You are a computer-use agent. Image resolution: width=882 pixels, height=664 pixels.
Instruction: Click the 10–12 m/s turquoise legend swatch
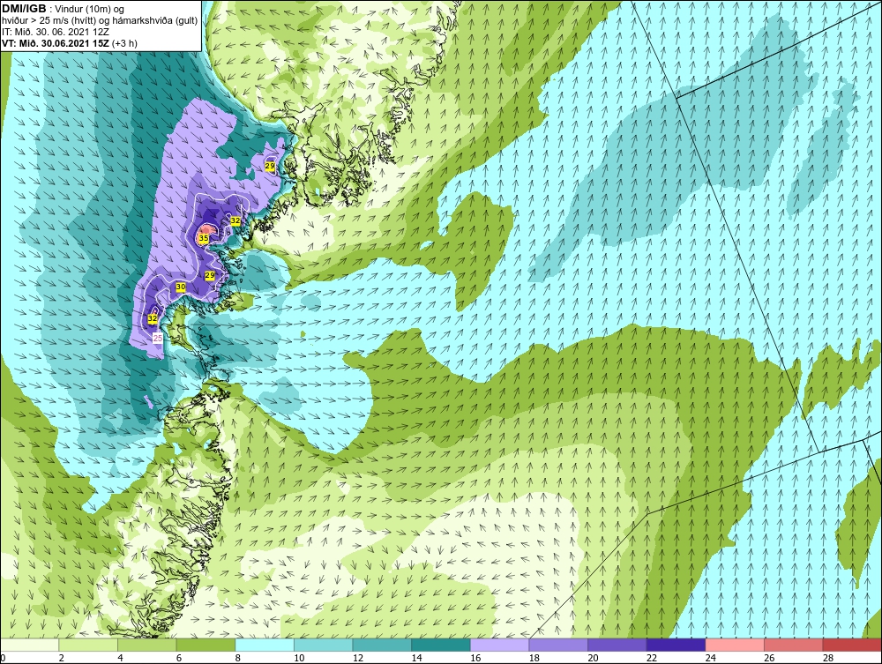point(324,645)
